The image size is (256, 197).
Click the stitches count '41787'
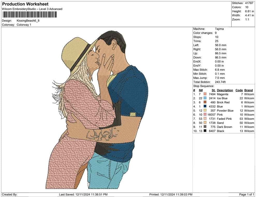(249, 3)
